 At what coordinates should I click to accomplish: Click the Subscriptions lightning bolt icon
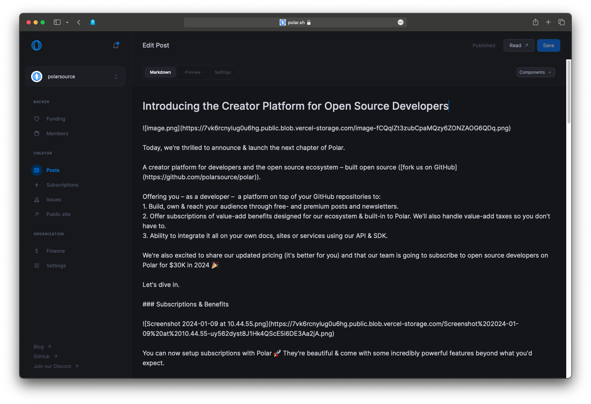point(37,185)
